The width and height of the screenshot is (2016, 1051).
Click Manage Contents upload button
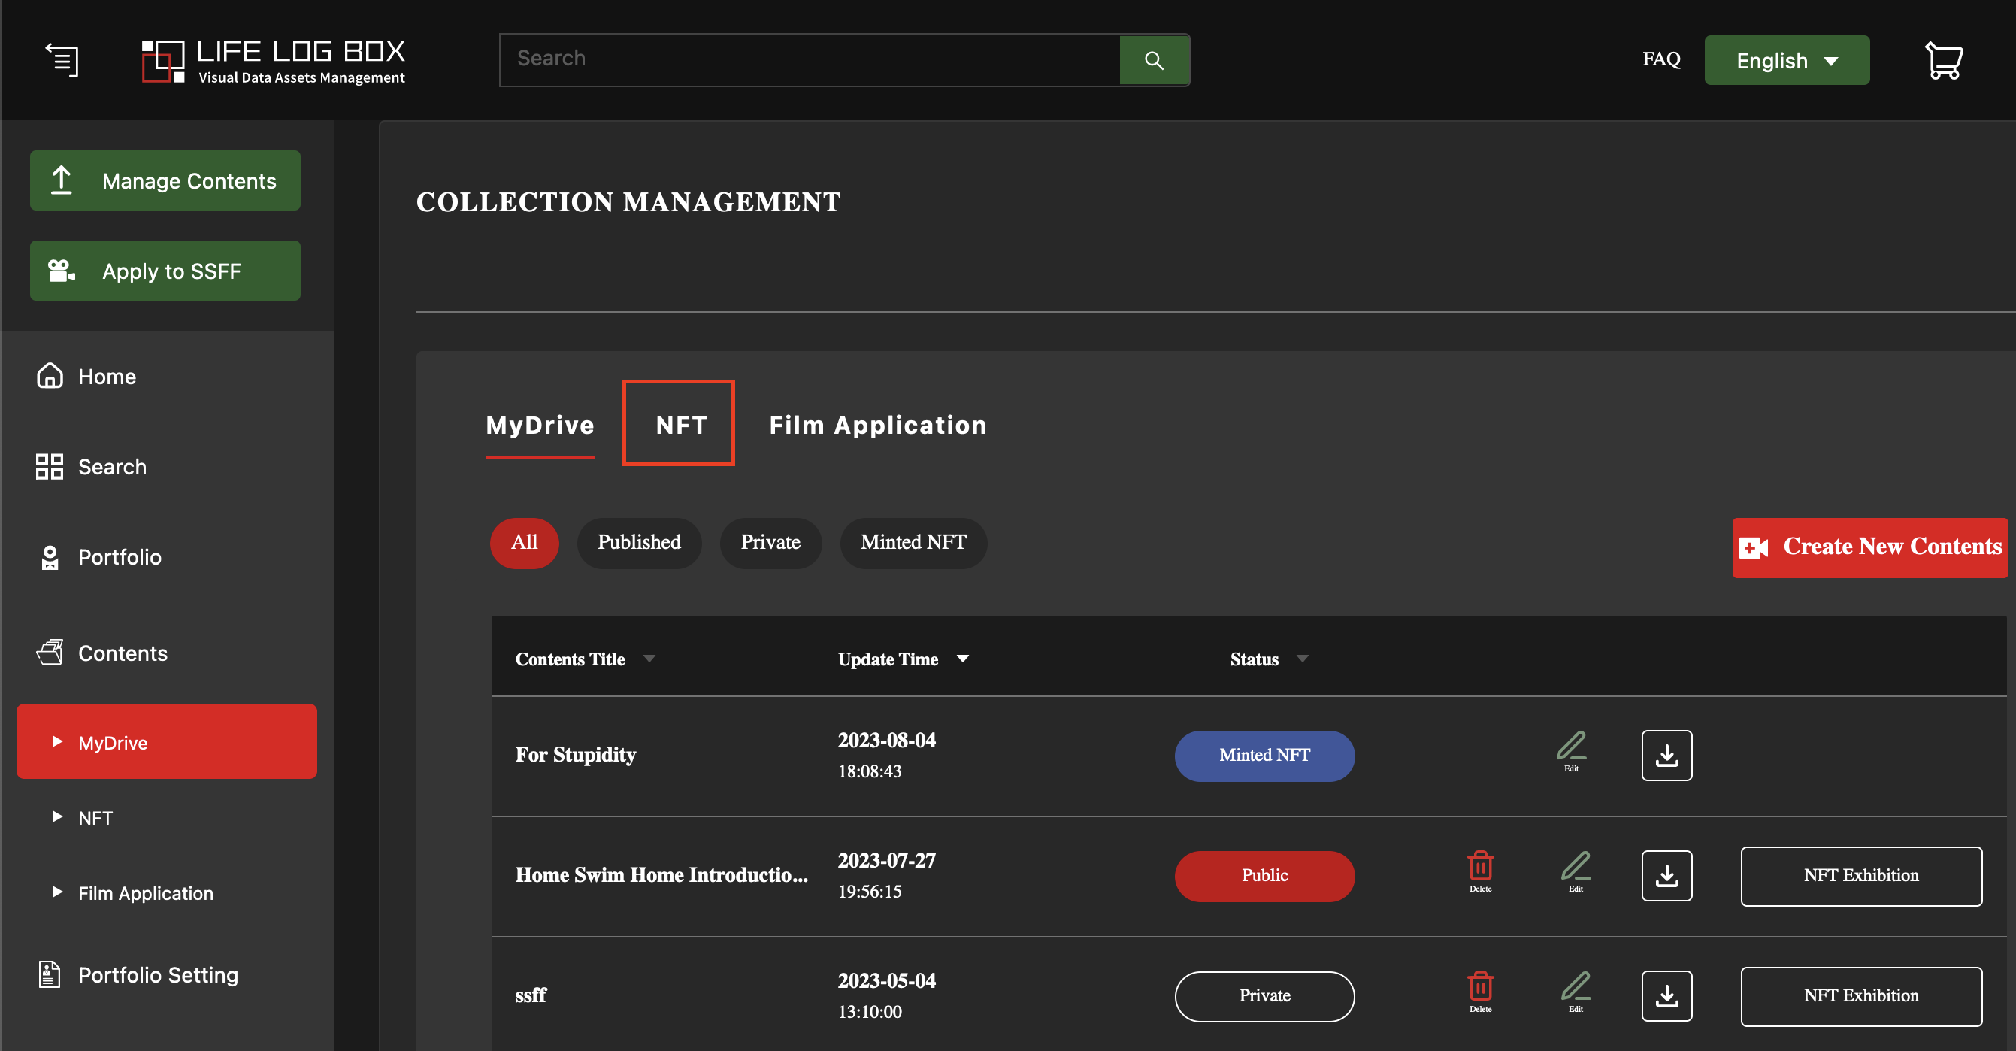click(165, 180)
